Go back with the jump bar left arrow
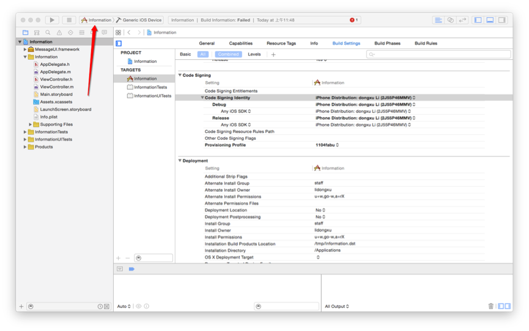The width and height of the screenshot is (529, 331). coord(129,32)
